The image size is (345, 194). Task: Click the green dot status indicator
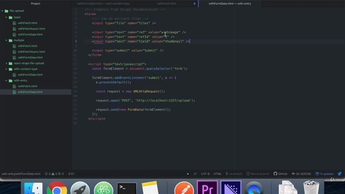coord(188,174)
